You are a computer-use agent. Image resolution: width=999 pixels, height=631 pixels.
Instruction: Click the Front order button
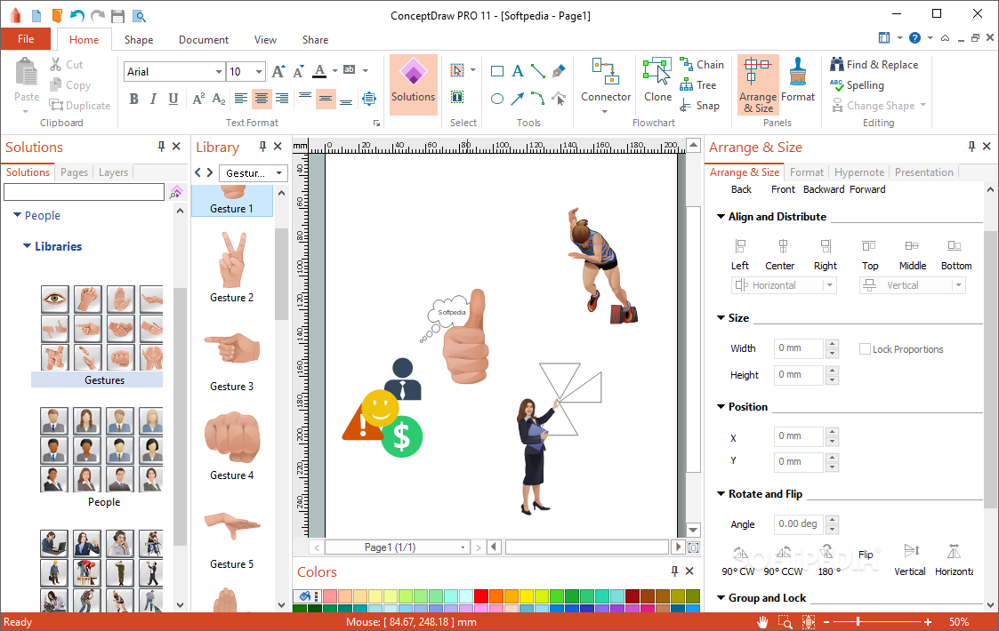coord(782,189)
